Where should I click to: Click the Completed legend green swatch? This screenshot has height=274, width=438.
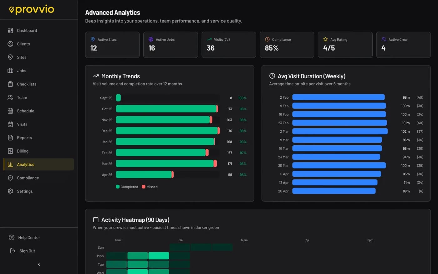pos(118,187)
